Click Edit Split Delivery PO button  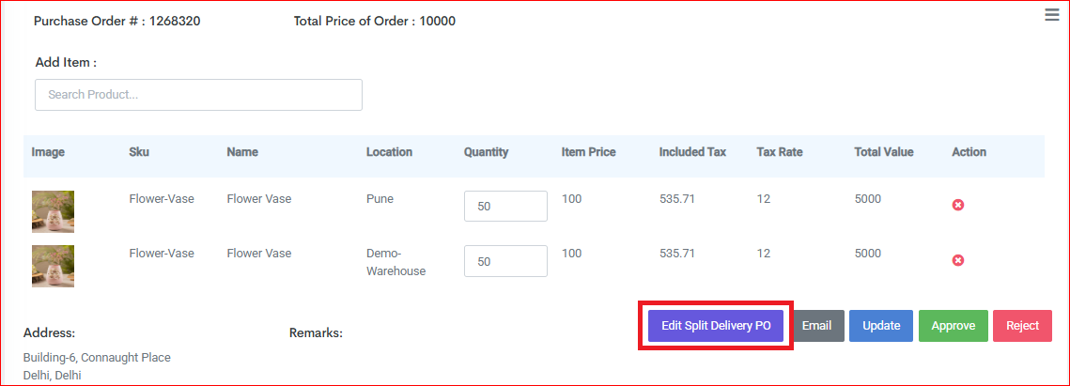tap(716, 326)
